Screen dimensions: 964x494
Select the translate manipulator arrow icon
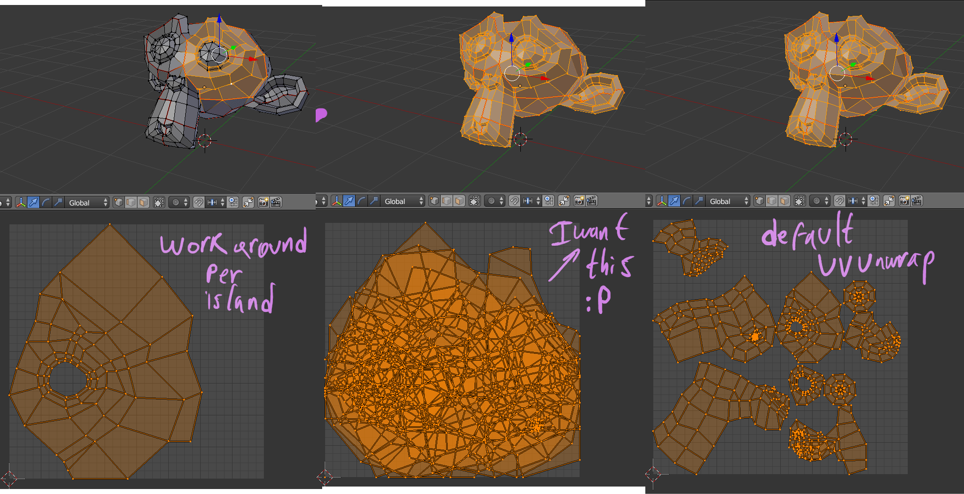click(34, 202)
